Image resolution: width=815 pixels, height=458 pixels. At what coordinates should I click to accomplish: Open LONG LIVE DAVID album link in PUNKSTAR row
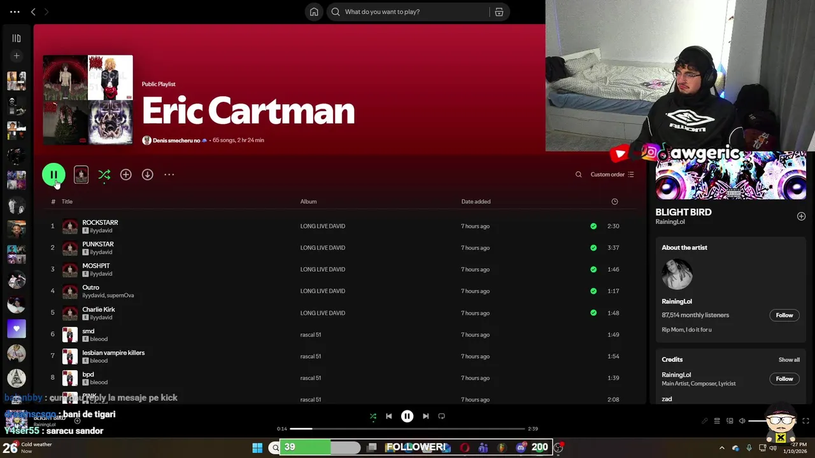(x=323, y=247)
